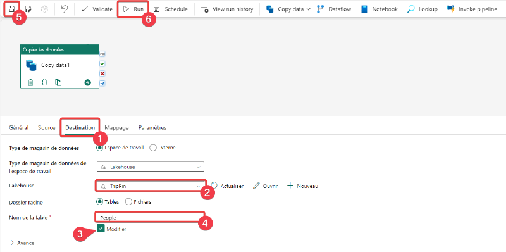Click the Nom de la table field
The height and width of the screenshot is (252, 506).
(x=150, y=217)
